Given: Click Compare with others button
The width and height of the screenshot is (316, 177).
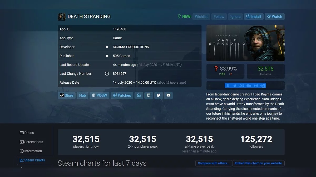Looking at the screenshot, I should point(214,163).
